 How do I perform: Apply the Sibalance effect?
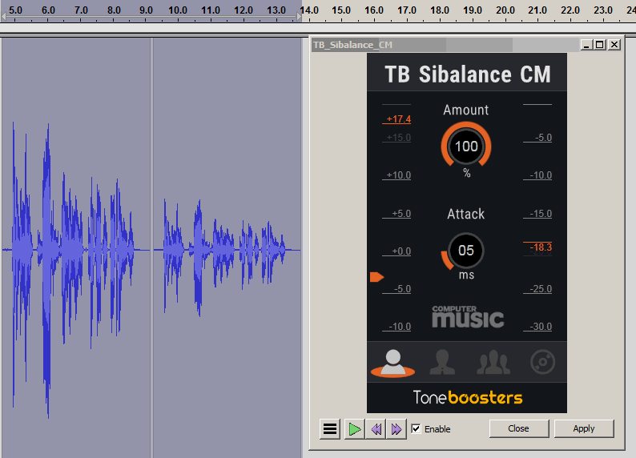[584, 428]
